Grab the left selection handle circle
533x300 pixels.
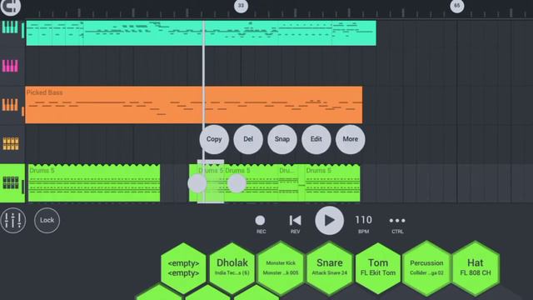(x=197, y=183)
